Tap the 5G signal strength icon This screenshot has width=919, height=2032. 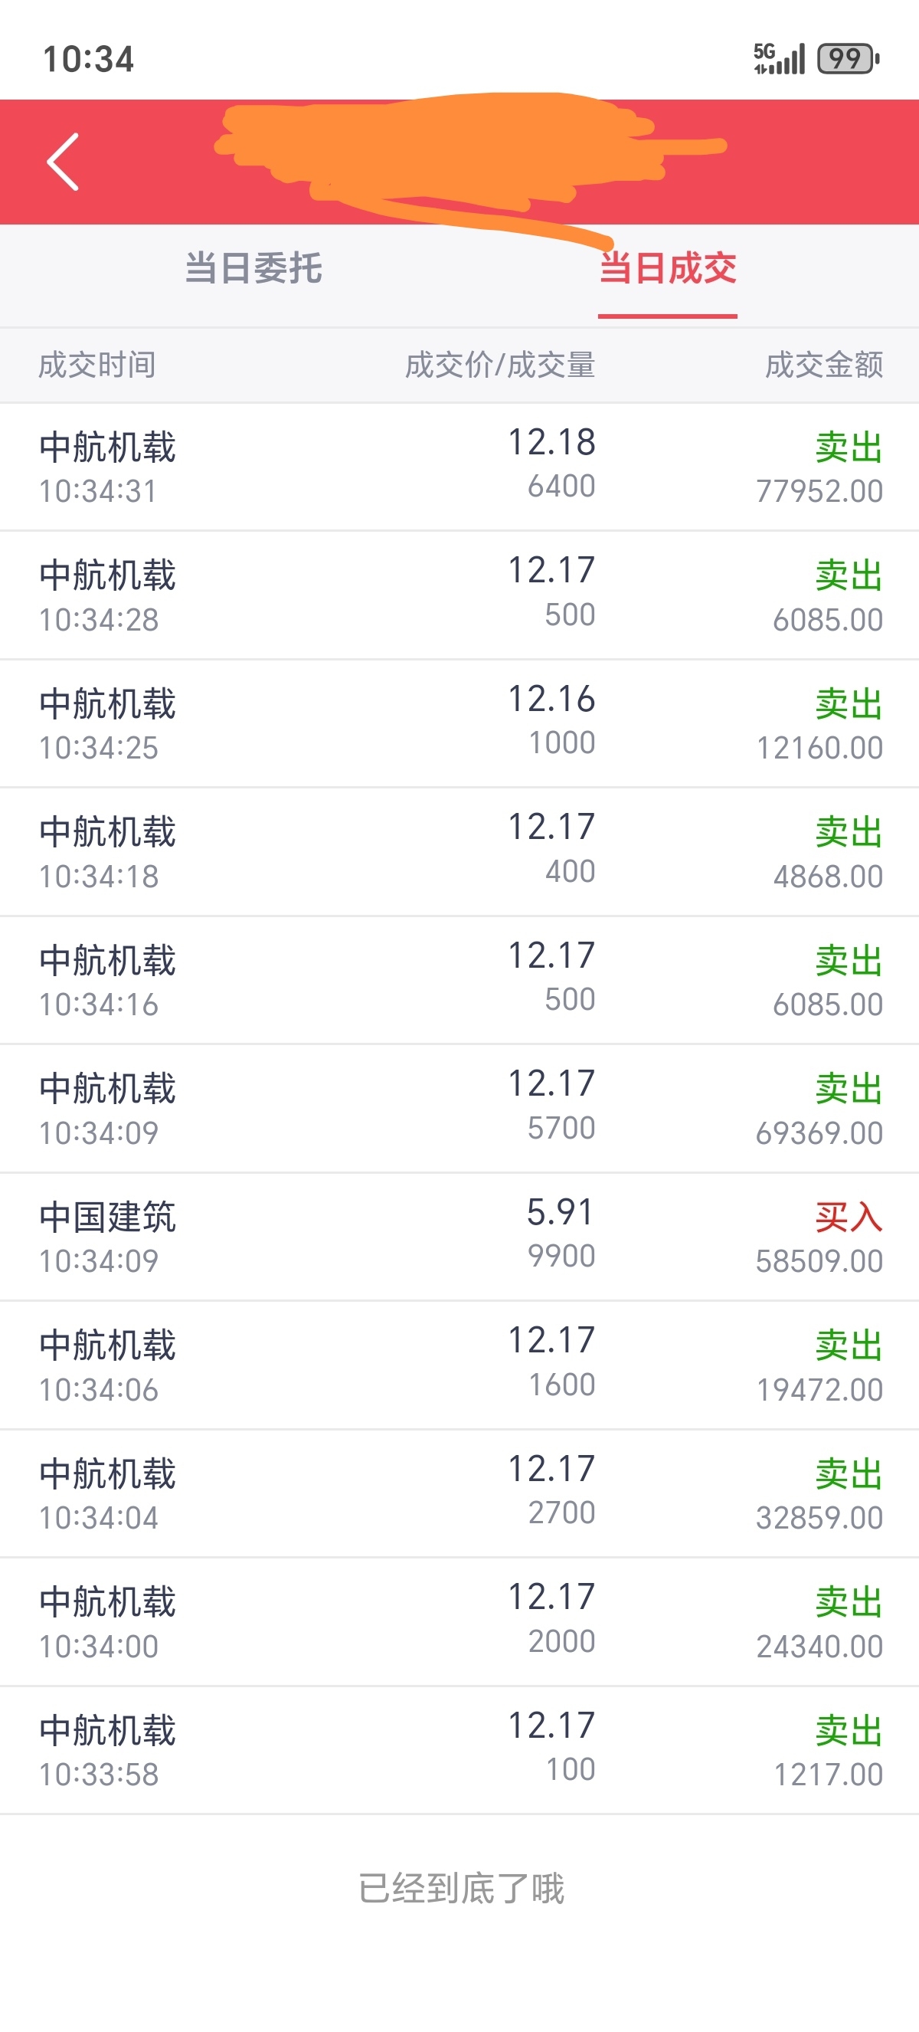(x=779, y=58)
